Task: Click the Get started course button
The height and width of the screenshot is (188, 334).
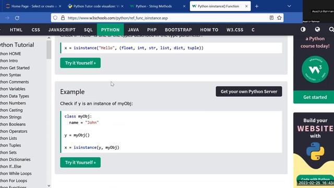Action: [x=315, y=97]
